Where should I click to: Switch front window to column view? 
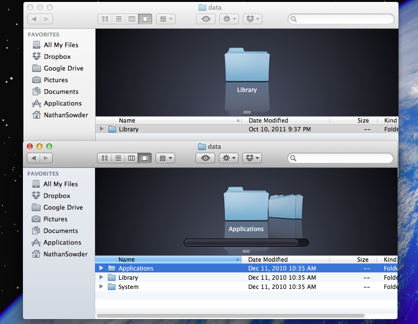pos(131,158)
